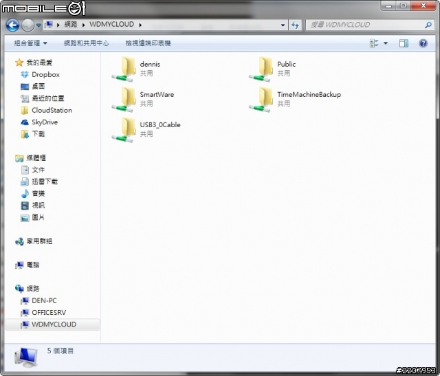Viewport: 440px width, 376px height.
Task: Select 我的最愛 in navigation pane
Action: tap(39, 63)
